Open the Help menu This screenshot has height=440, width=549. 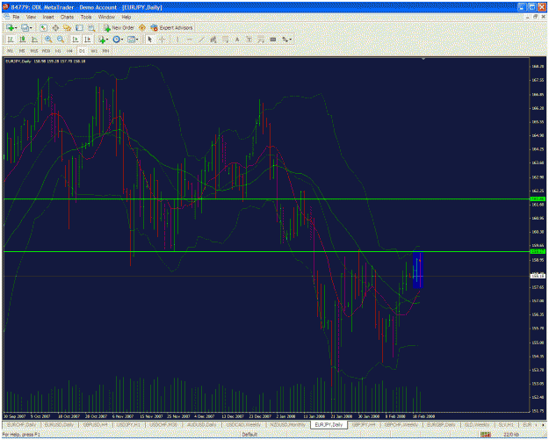coord(126,18)
